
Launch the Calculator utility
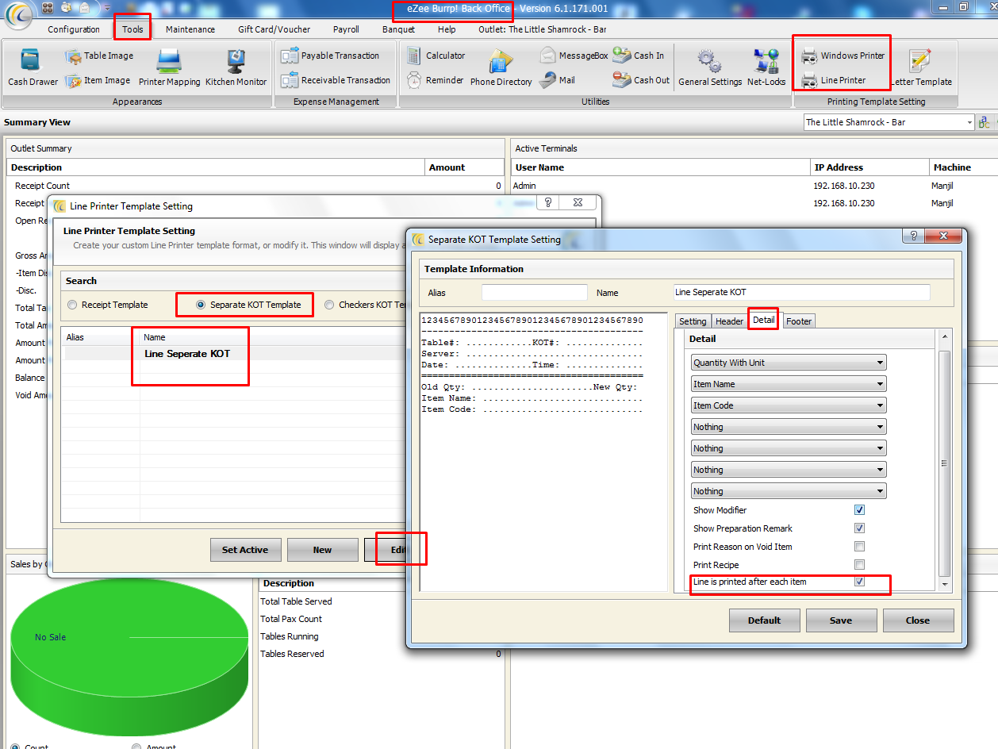pos(436,56)
